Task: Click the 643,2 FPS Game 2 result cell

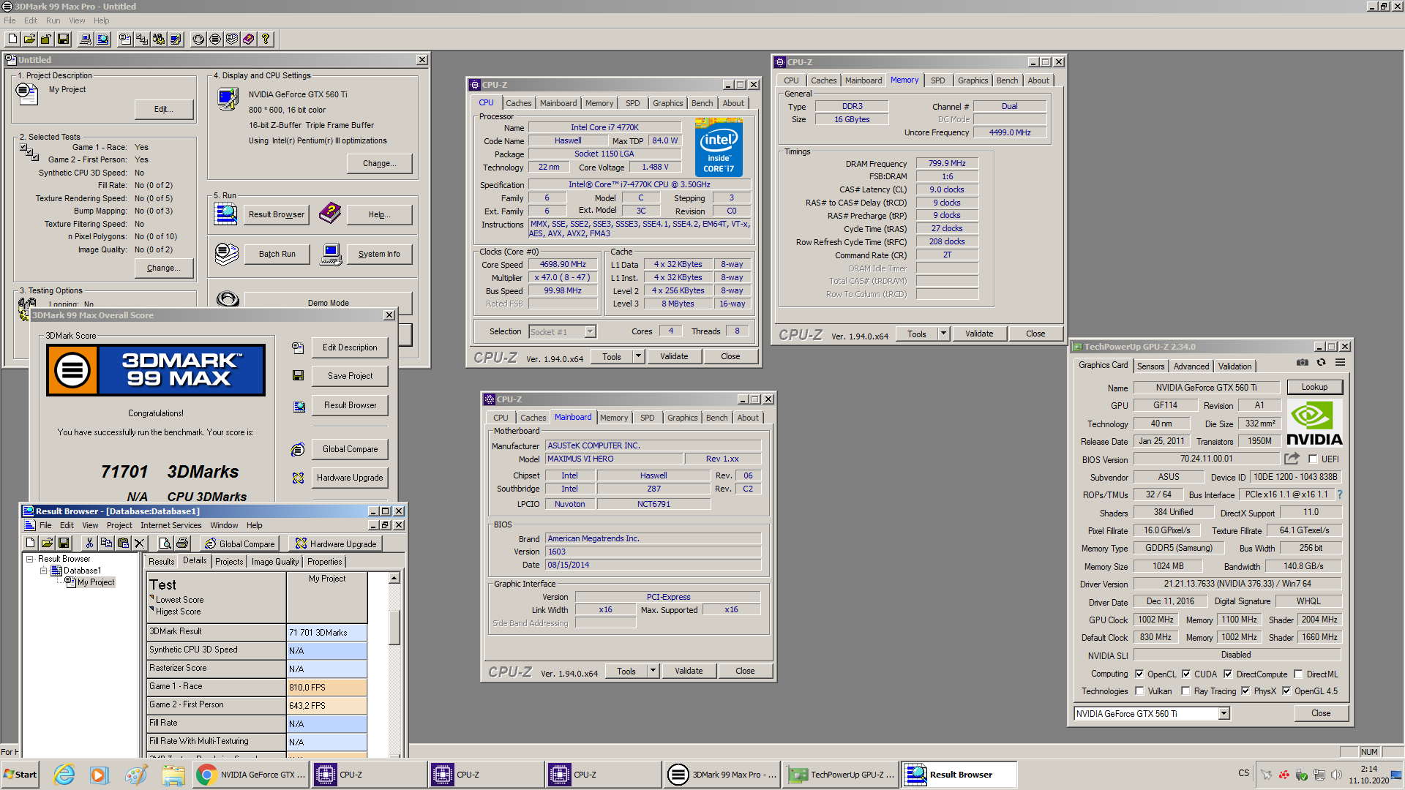Action: click(x=326, y=706)
